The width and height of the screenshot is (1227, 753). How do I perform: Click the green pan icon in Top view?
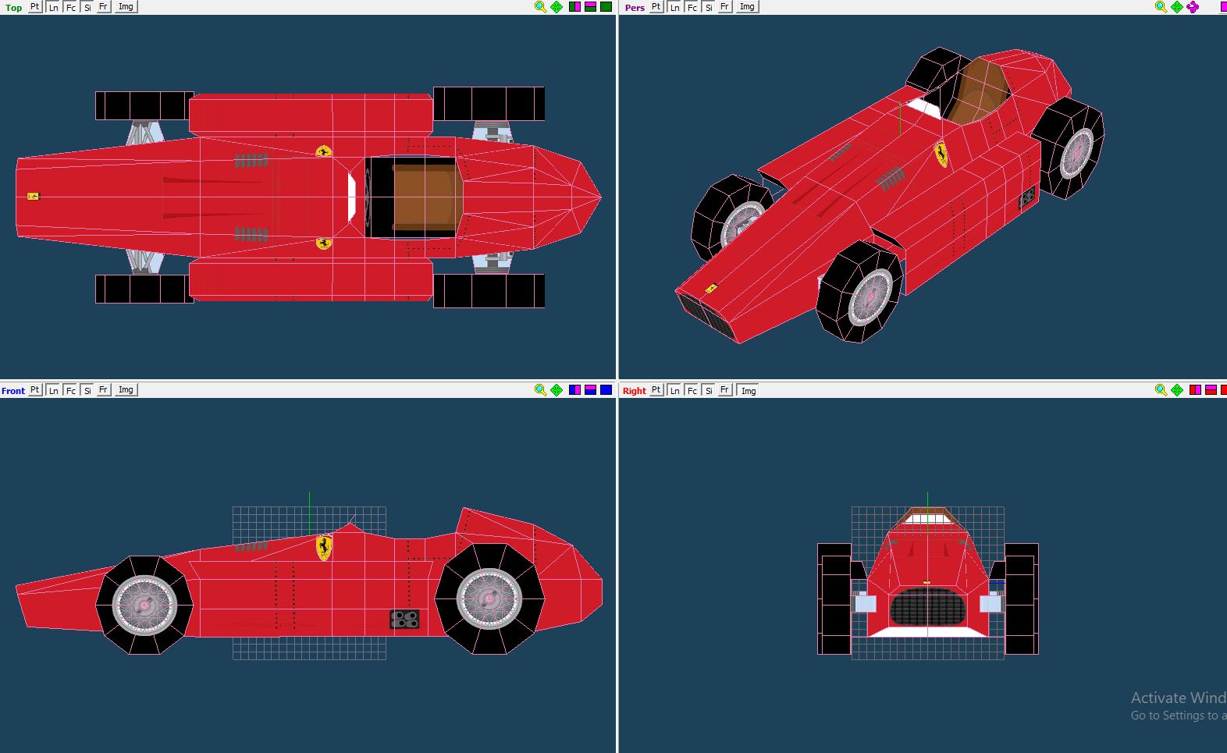pos(557,7)
